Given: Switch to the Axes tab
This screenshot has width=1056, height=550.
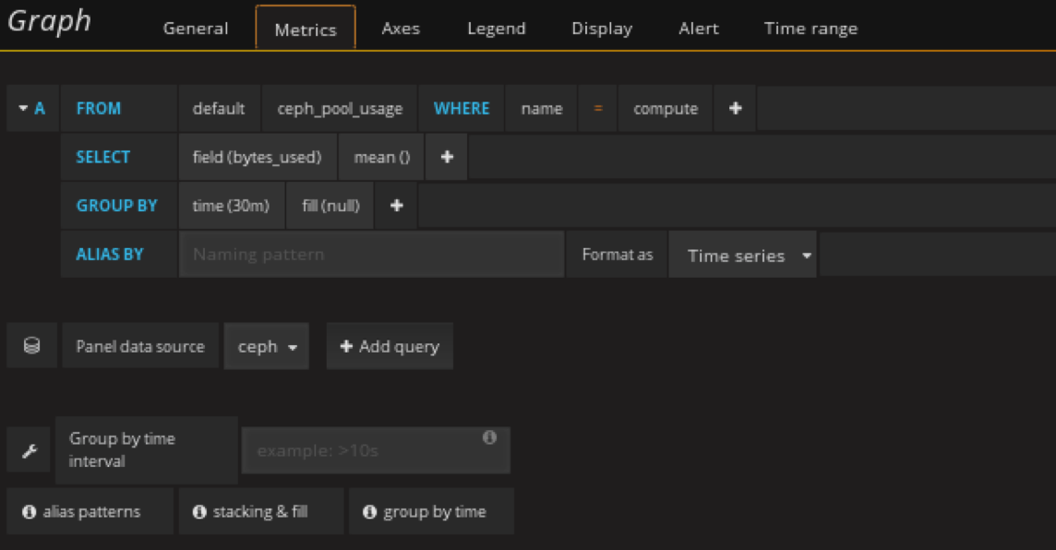Looking at the screenshot, I should (401, 29).
